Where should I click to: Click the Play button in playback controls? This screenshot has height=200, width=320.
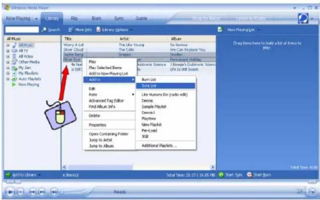point(10,192)
